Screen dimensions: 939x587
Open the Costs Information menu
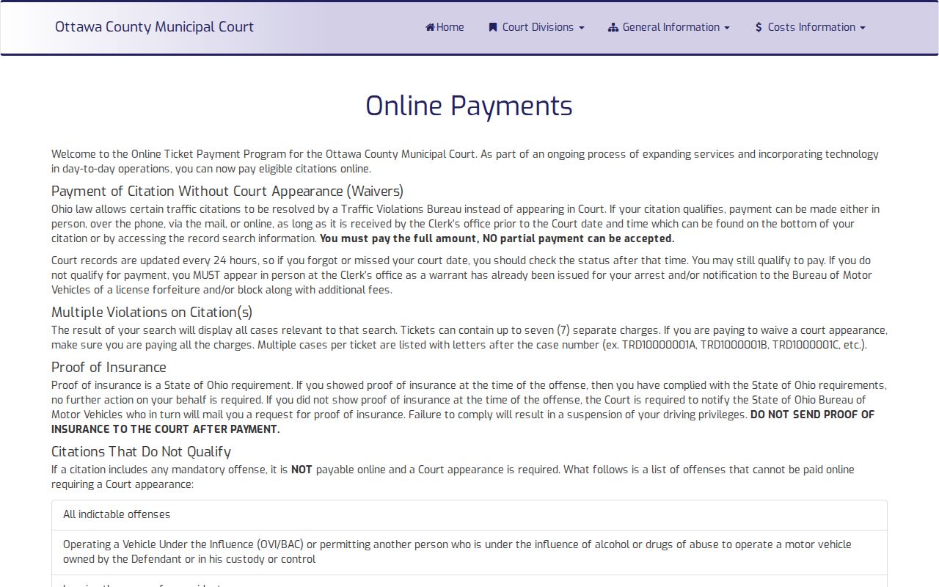(811, 27)
